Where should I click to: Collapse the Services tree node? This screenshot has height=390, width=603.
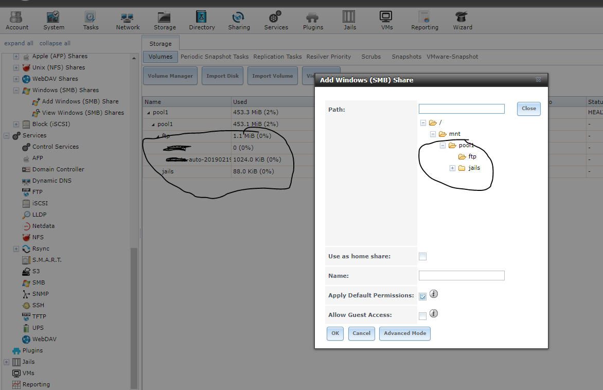point(6,135)
